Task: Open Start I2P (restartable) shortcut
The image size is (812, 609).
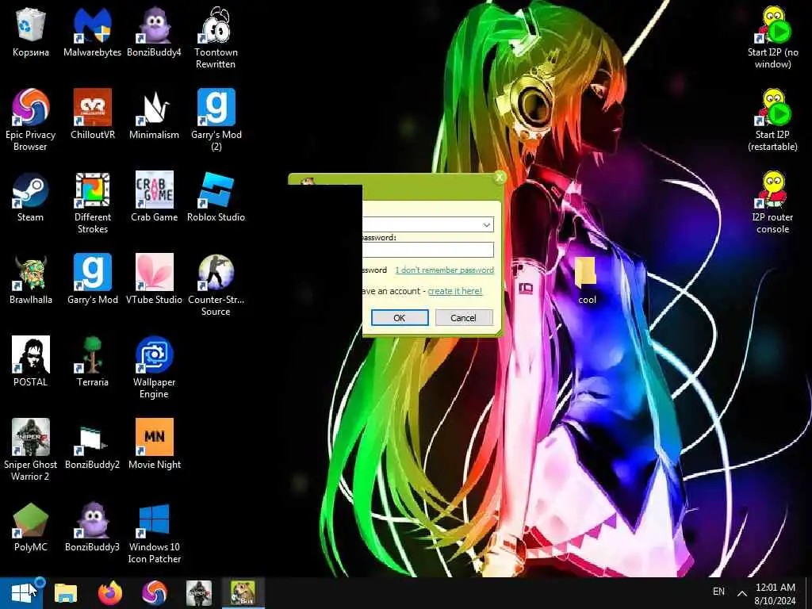Action: (x=772, y=120)
